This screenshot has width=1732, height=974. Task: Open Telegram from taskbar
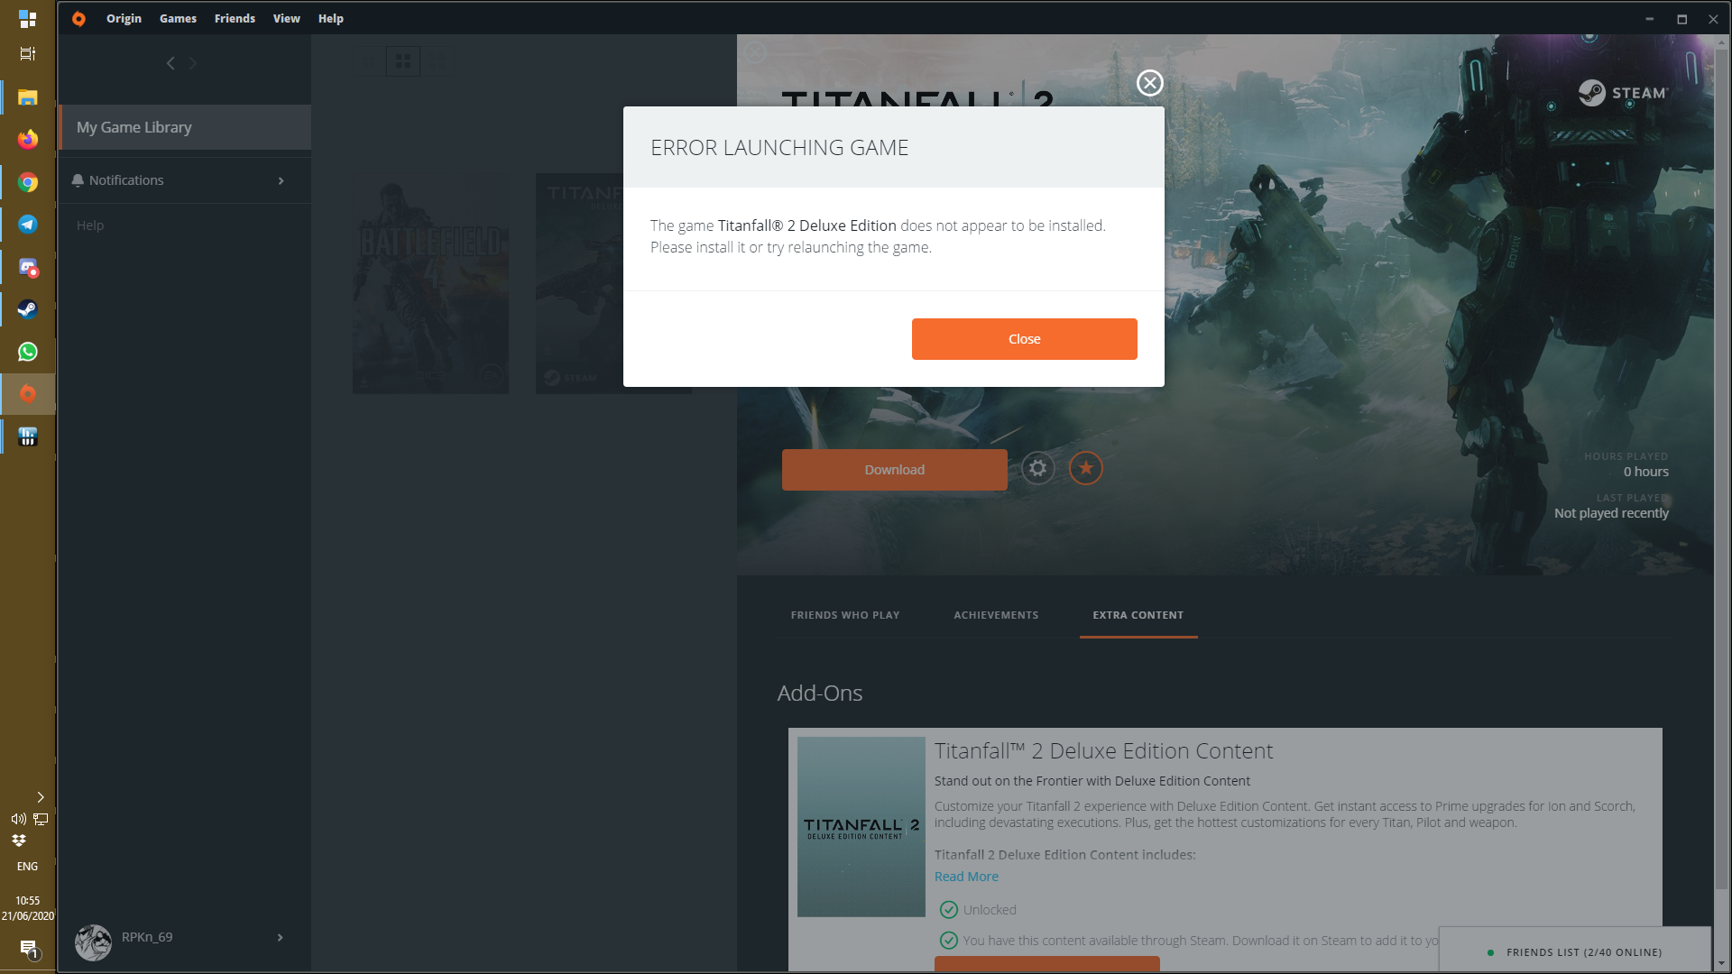28,225
